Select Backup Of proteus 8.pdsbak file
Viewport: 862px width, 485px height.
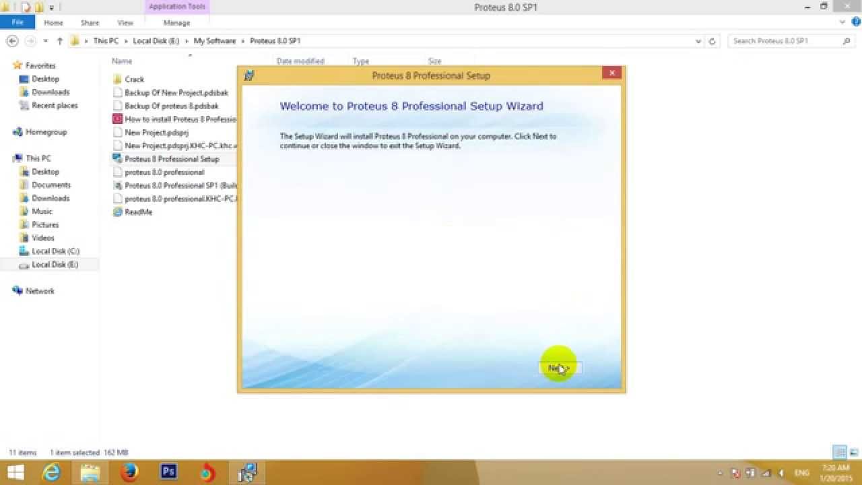coord(172,106)
